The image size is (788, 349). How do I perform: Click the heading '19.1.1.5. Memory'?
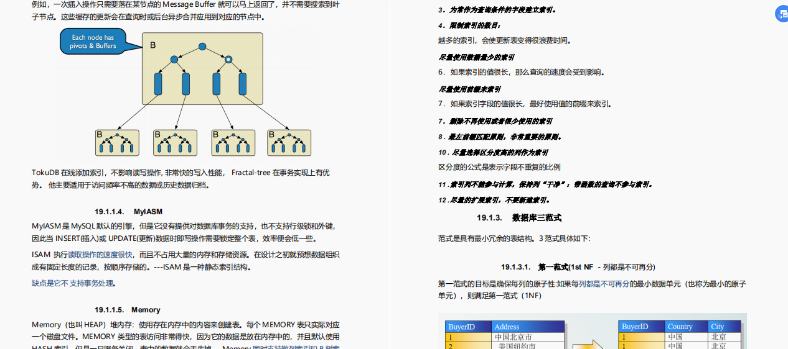tap(128, 310)
